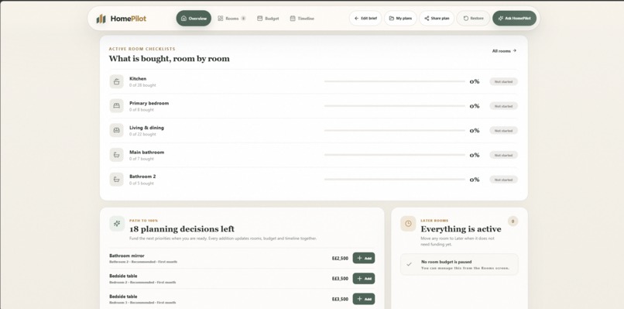This screenshot has width=624, height=309.
Task: Click 0 of 22 bought text
Action: tap(142, 134)
